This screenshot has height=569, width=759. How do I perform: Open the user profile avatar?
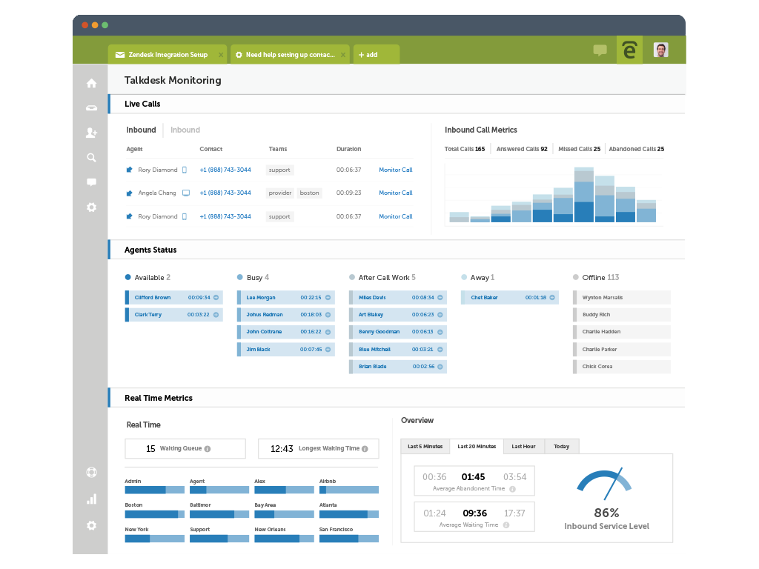pos(660,50)
